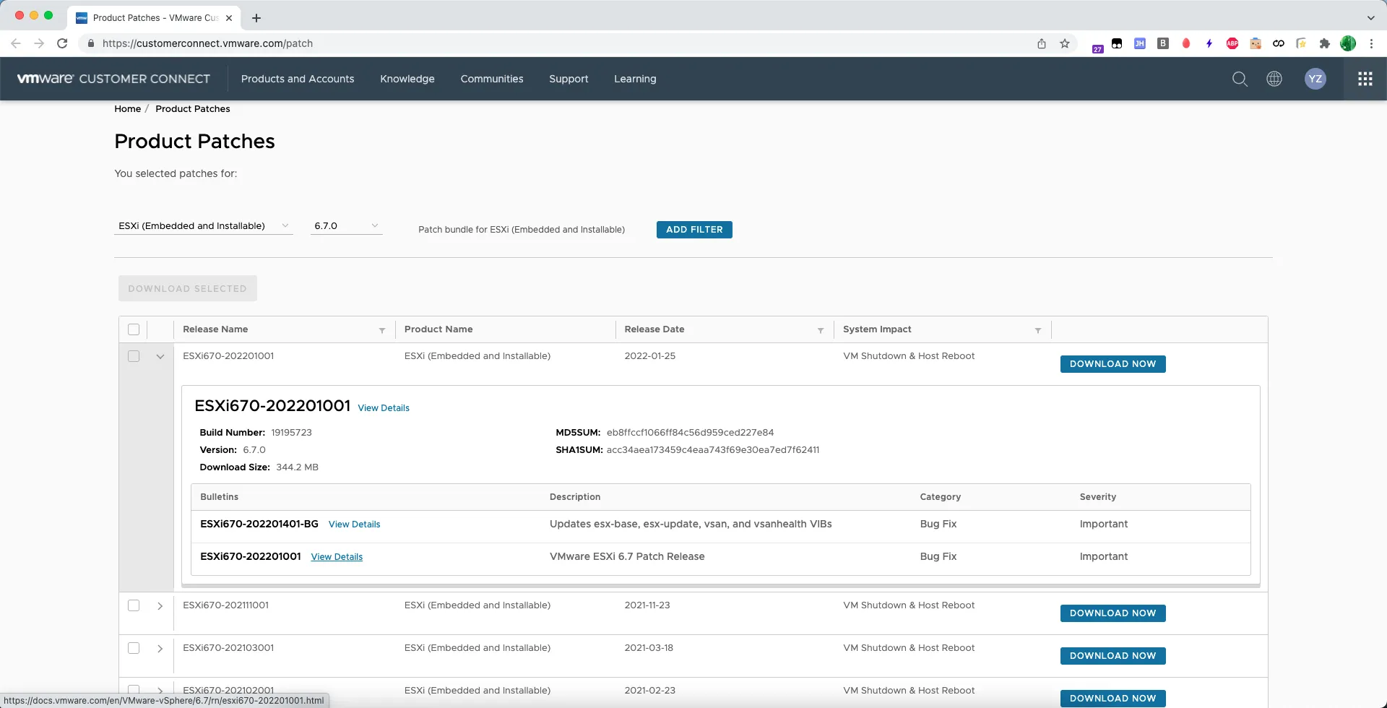Download ESXi670-202201001 with DOWNLOAD NOW
The width and height of the screenshot is (1387, 708).
click(1112, 364)
